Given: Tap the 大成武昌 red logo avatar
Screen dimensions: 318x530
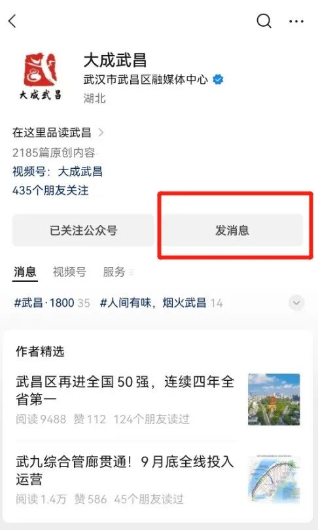Looking at the screenshot, I should pos(41,77).
